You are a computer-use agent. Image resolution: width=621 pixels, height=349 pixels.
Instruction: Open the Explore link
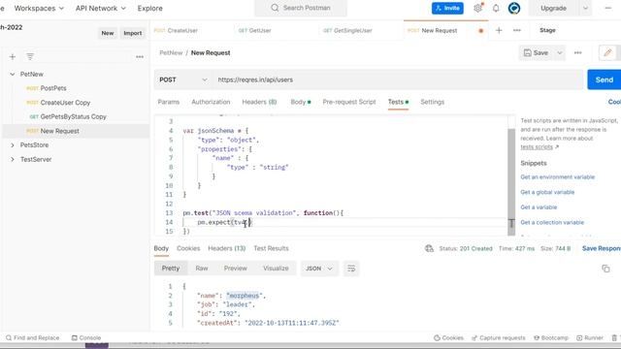pyautogui.click(x=149, y=8)
